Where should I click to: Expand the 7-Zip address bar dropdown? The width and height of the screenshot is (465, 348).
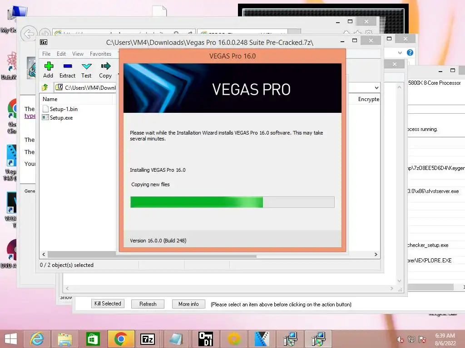[x=376, y=87]
